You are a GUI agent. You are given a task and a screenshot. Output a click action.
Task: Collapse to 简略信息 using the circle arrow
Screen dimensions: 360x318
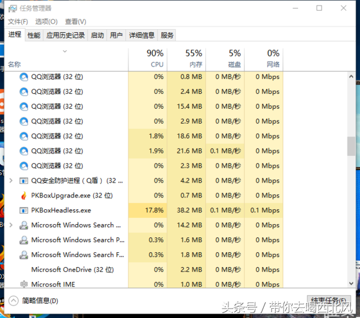13,301
